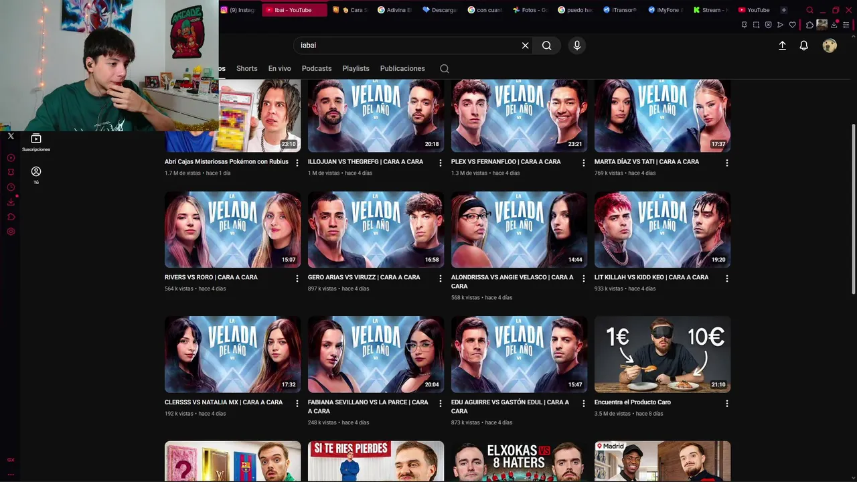
Task: Open Suscripciones in the YouTube sidebar
Action: [x=36, y=142]
